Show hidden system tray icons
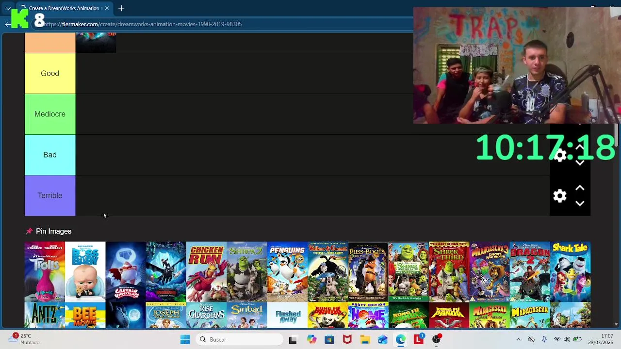This screenshot has width=621, height=349. click(518, 340)
